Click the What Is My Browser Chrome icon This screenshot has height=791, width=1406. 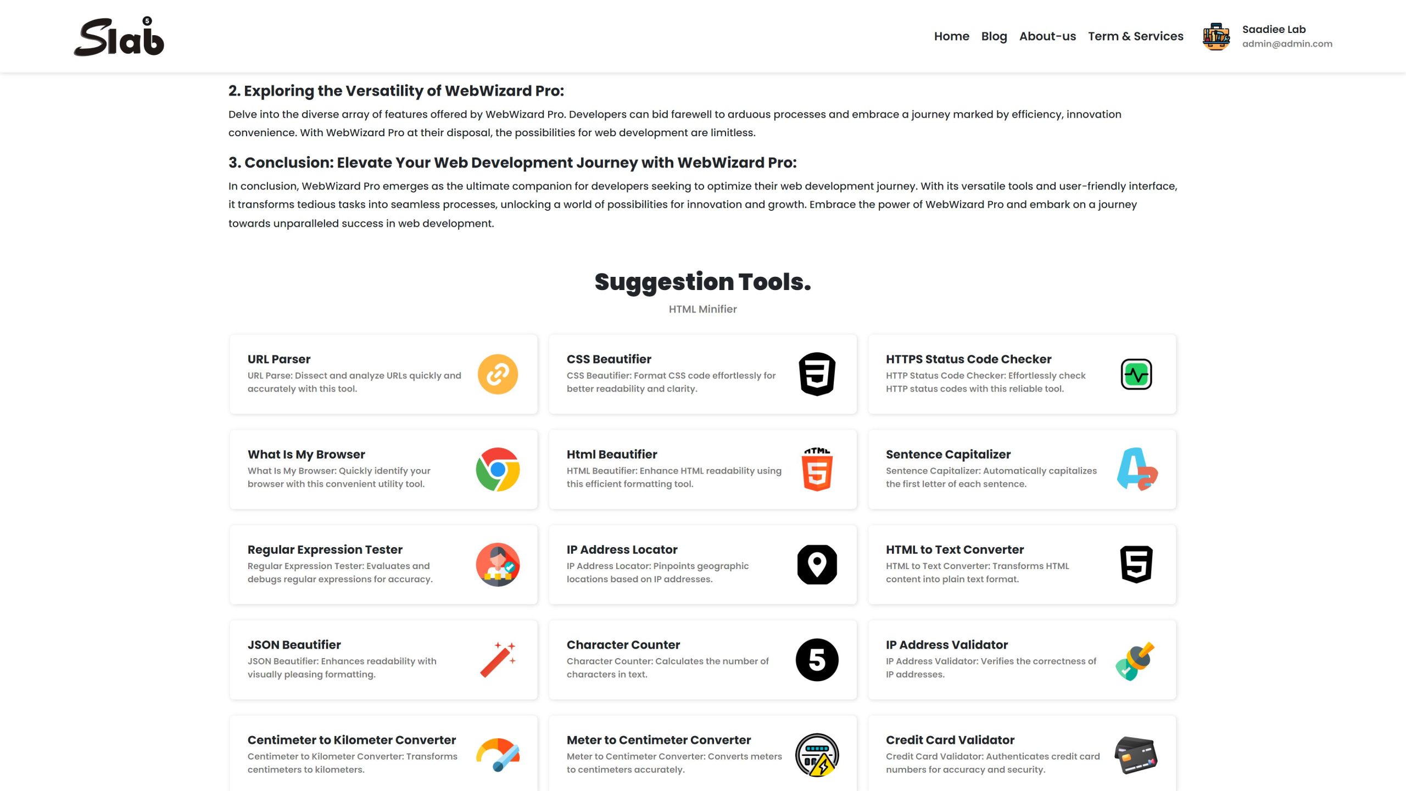click(x=497, y=470)
